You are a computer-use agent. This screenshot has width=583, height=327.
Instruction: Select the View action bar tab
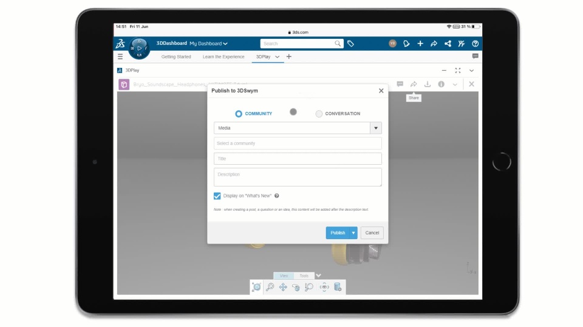pyautogui.click(x=284, y=276)
